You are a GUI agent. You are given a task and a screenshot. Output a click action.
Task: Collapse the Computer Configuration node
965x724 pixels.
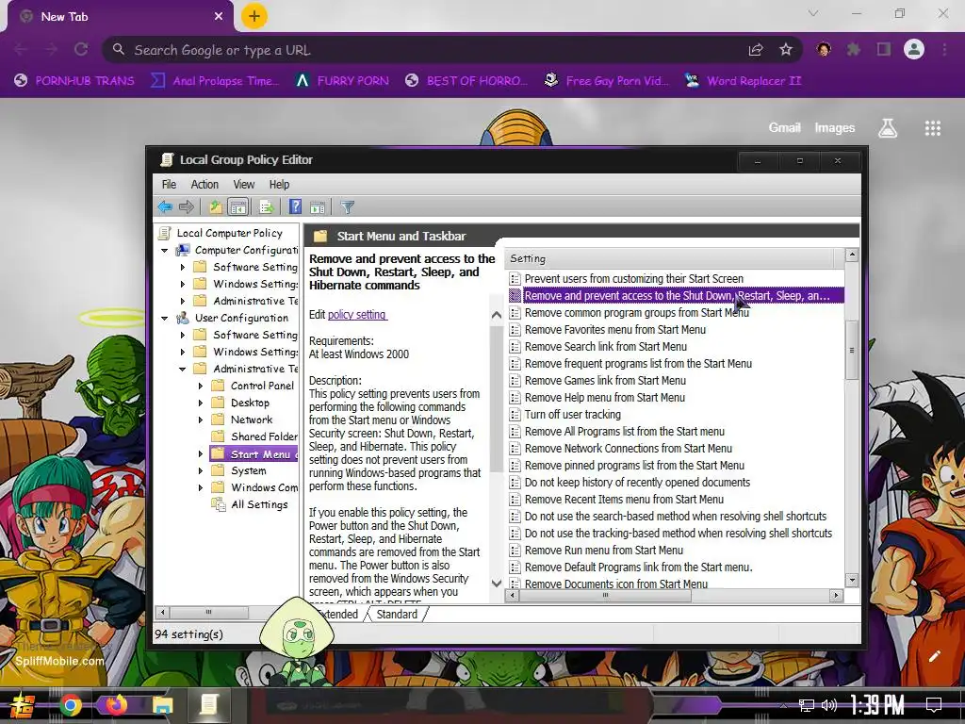[x=164, y=250]
